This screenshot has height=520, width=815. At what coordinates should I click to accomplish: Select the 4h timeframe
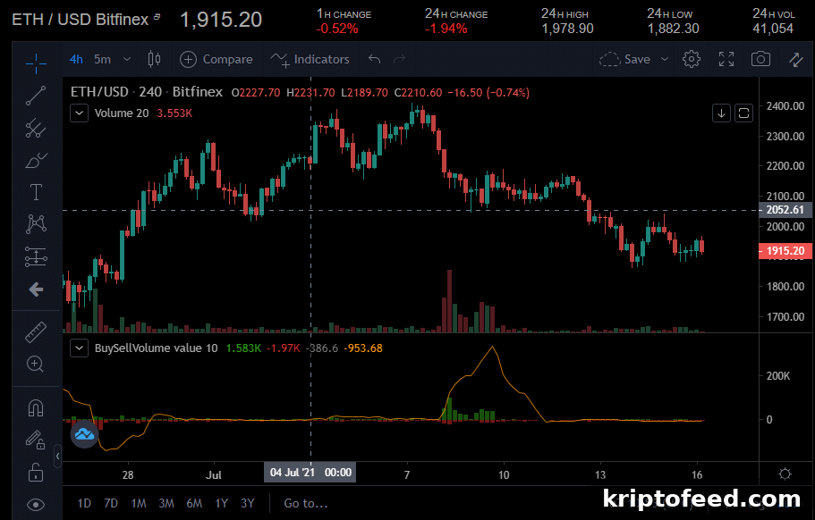point(76,59)
